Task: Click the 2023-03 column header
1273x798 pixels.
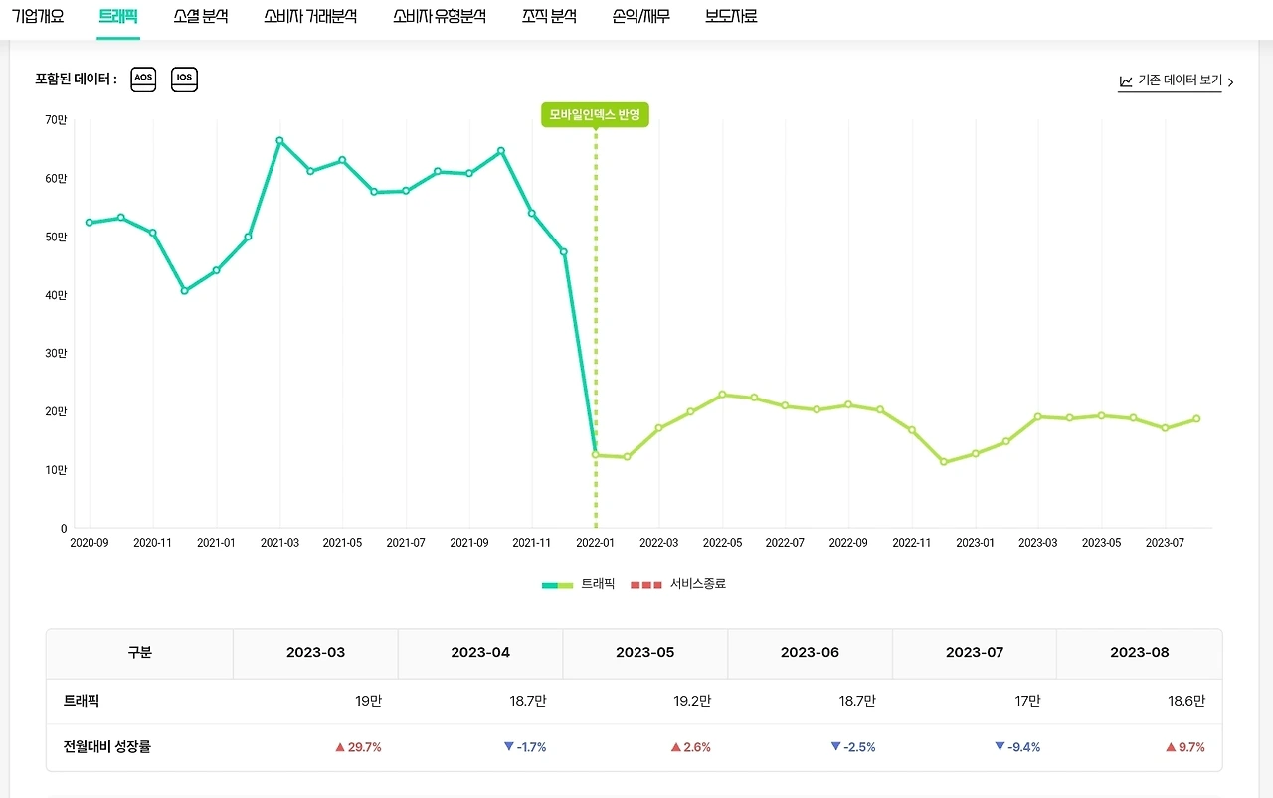Action: (315, 653)
